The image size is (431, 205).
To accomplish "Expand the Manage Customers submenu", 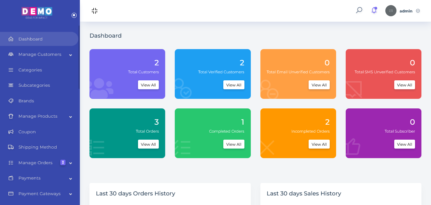I will (70, 55).
